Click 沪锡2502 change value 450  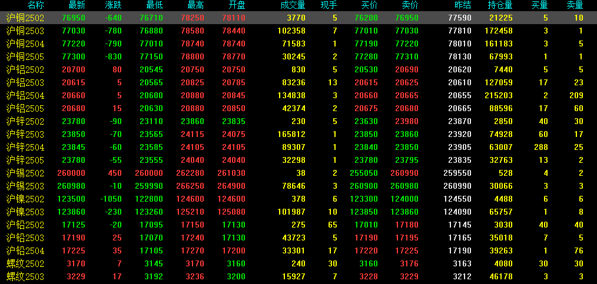pos(115,173)
